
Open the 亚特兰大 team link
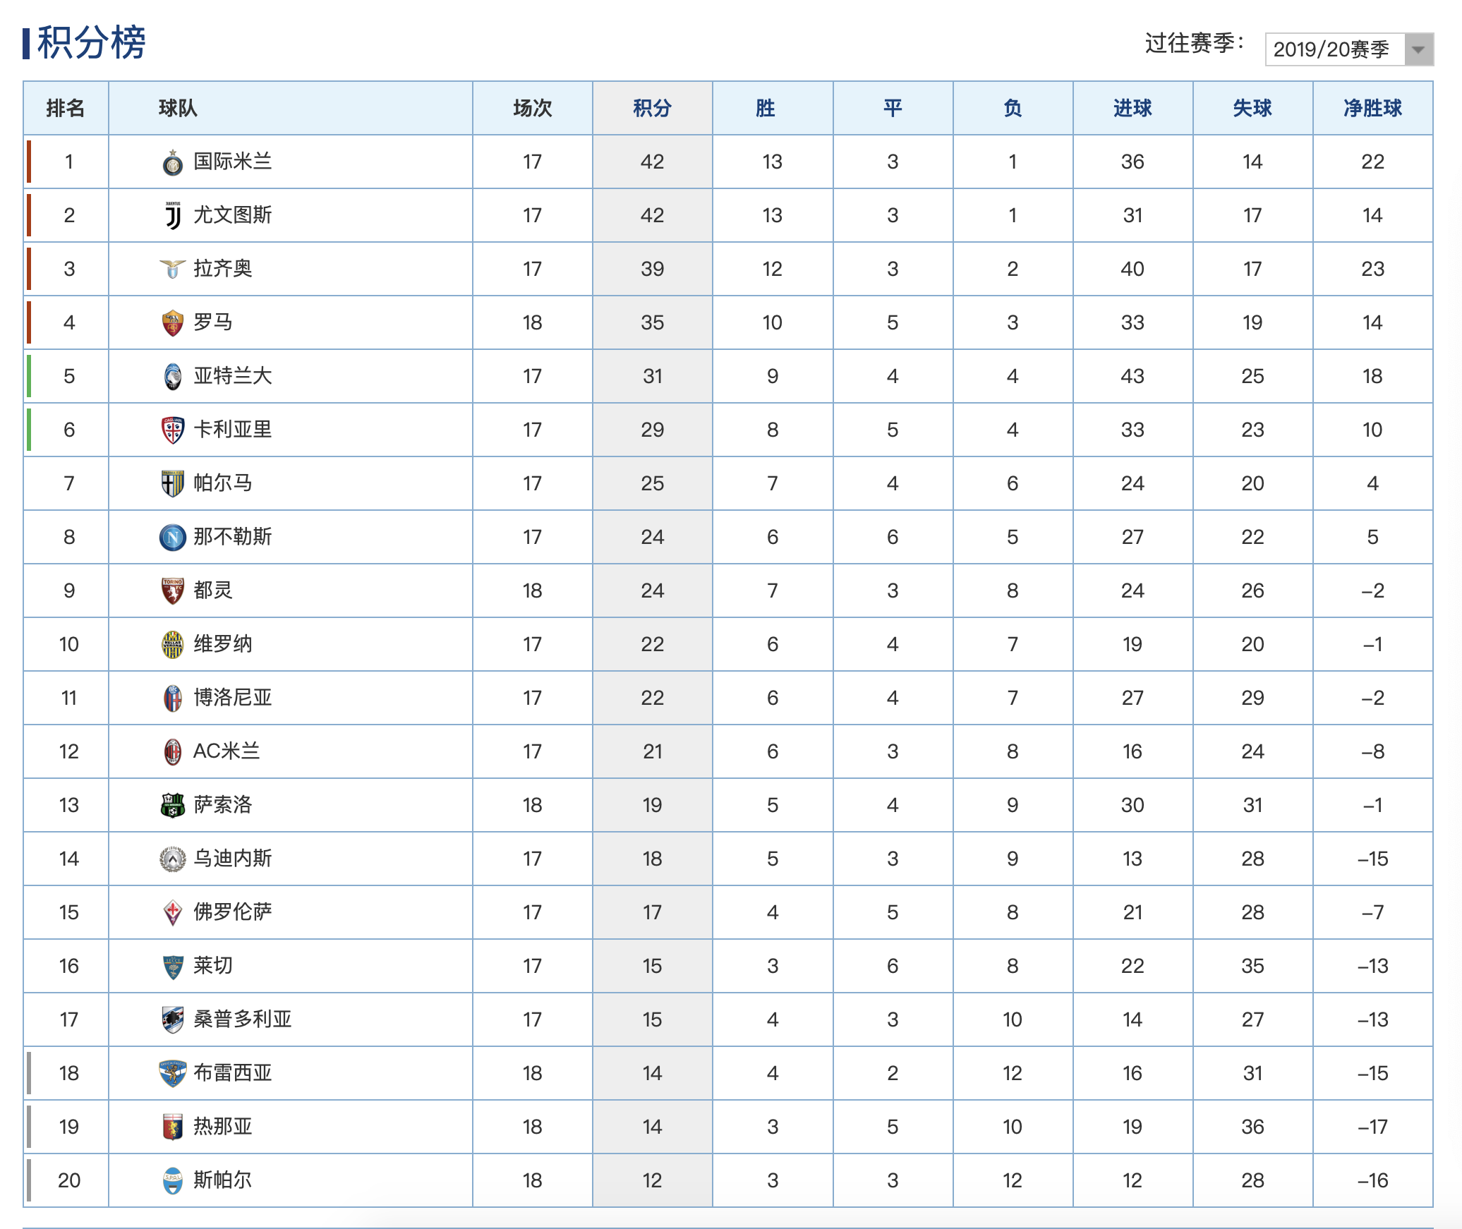(232, 376)
